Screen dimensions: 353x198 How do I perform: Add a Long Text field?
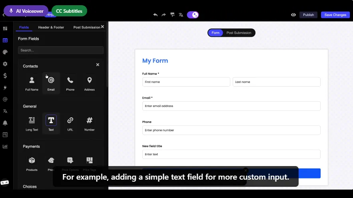[32, 123]
